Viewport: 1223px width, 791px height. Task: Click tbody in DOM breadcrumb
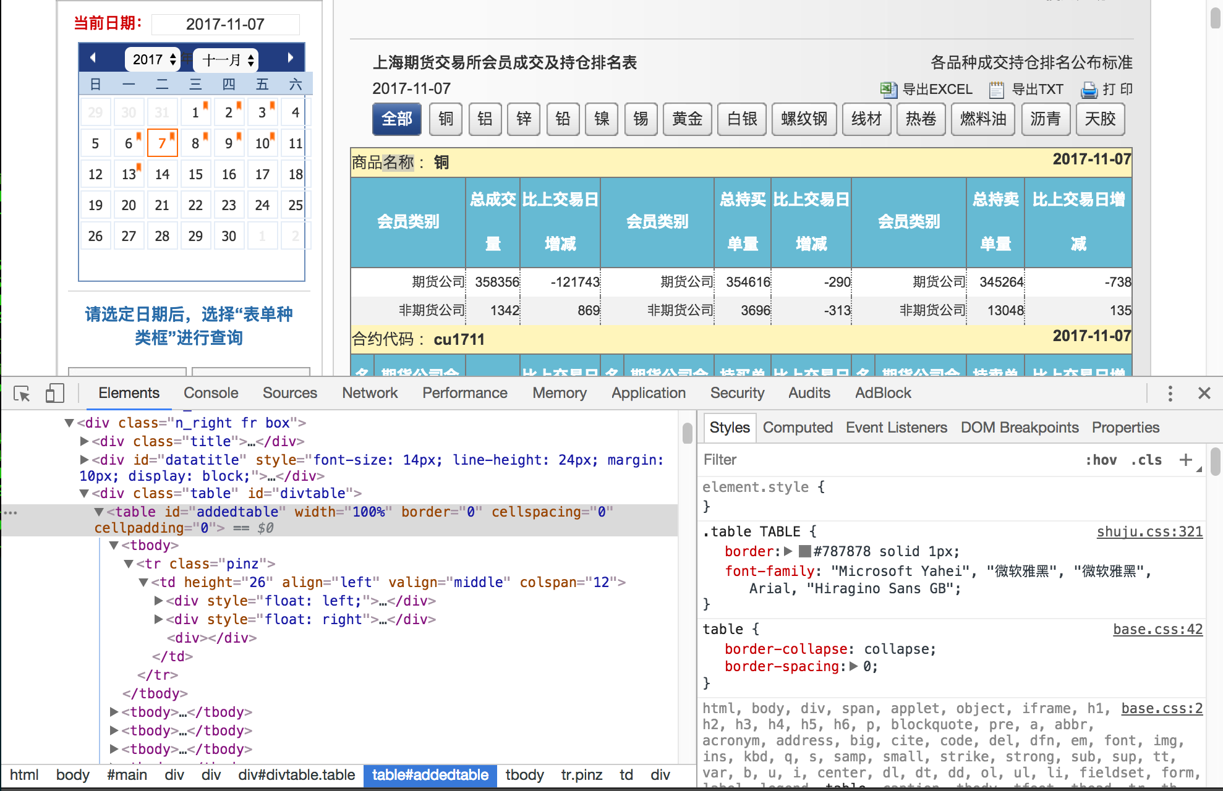[x=524, y=775]
